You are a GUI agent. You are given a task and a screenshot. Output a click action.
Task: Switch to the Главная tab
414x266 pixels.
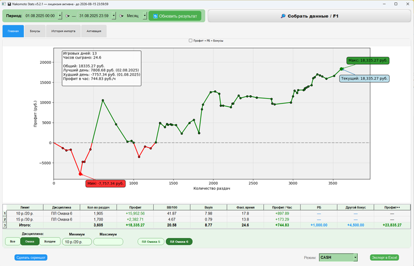pyautogui.click(x=13, y=31)
